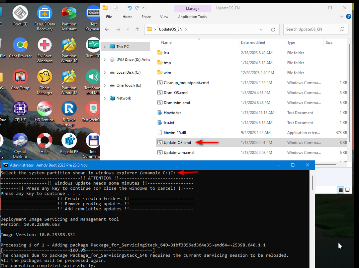Switch to details view layout button
359x268 pixels.
341,190
